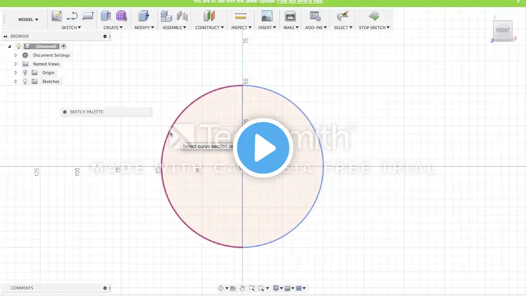Screen dimensions: 526x296
Task: Click the Joint icon in Assemble
Action: point(182,16)
